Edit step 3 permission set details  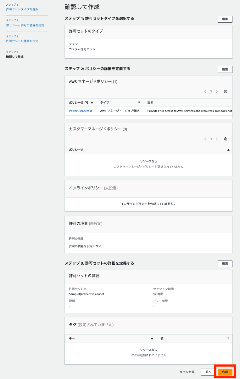click(x=225, y=263)
